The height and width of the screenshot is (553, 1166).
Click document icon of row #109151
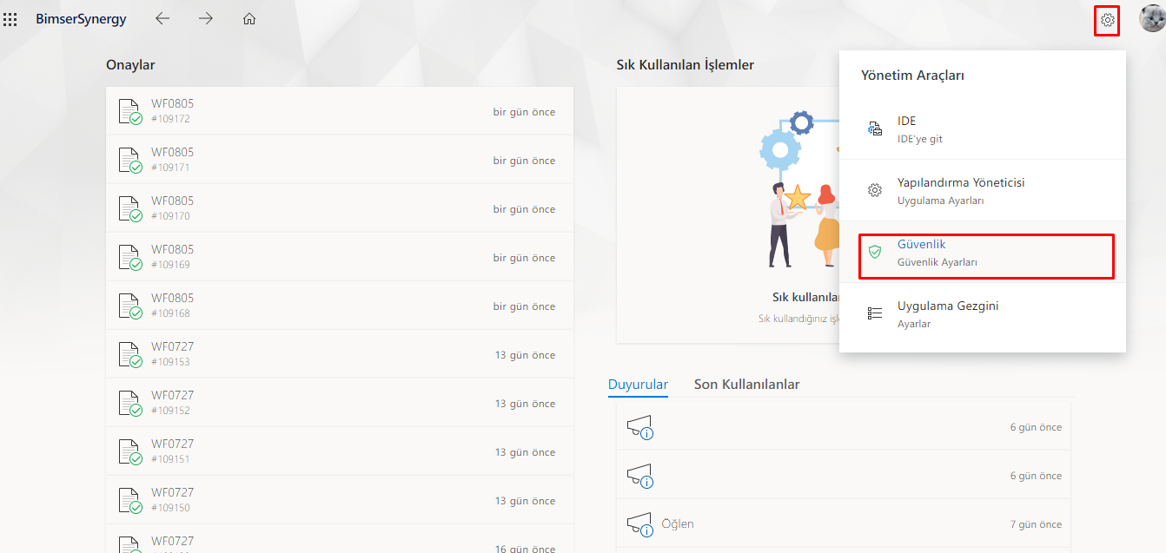pos(130,452)
